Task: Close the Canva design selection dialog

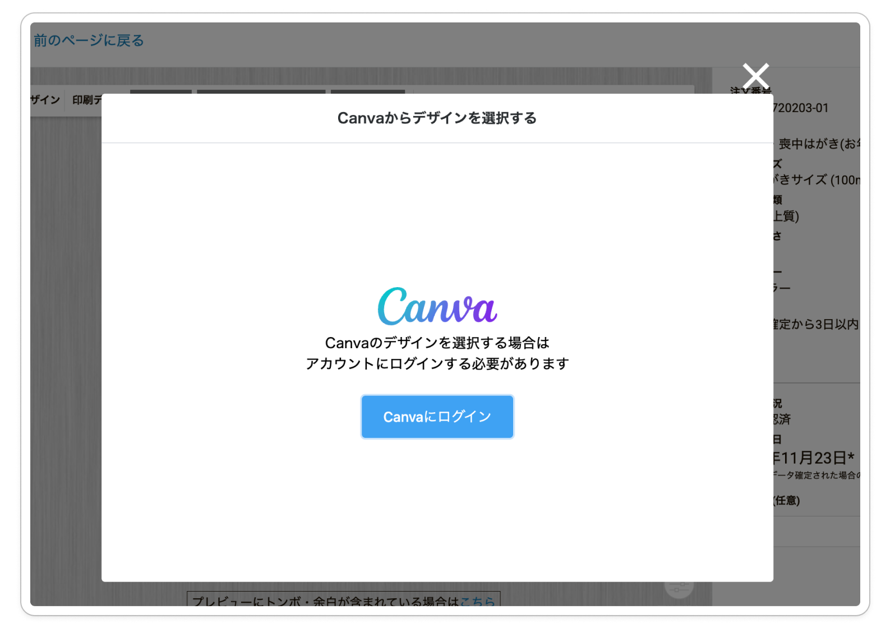Action: click(x=755, y=76)
